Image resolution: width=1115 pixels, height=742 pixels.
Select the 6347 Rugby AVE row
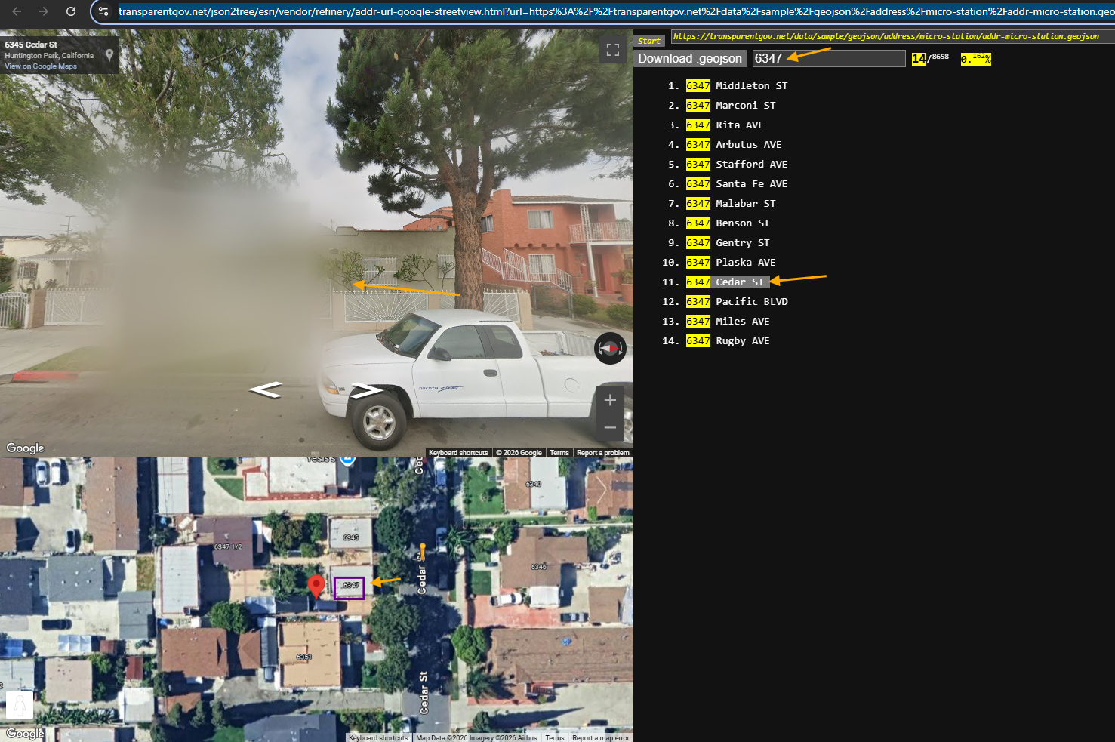click(x=728, y=341)
